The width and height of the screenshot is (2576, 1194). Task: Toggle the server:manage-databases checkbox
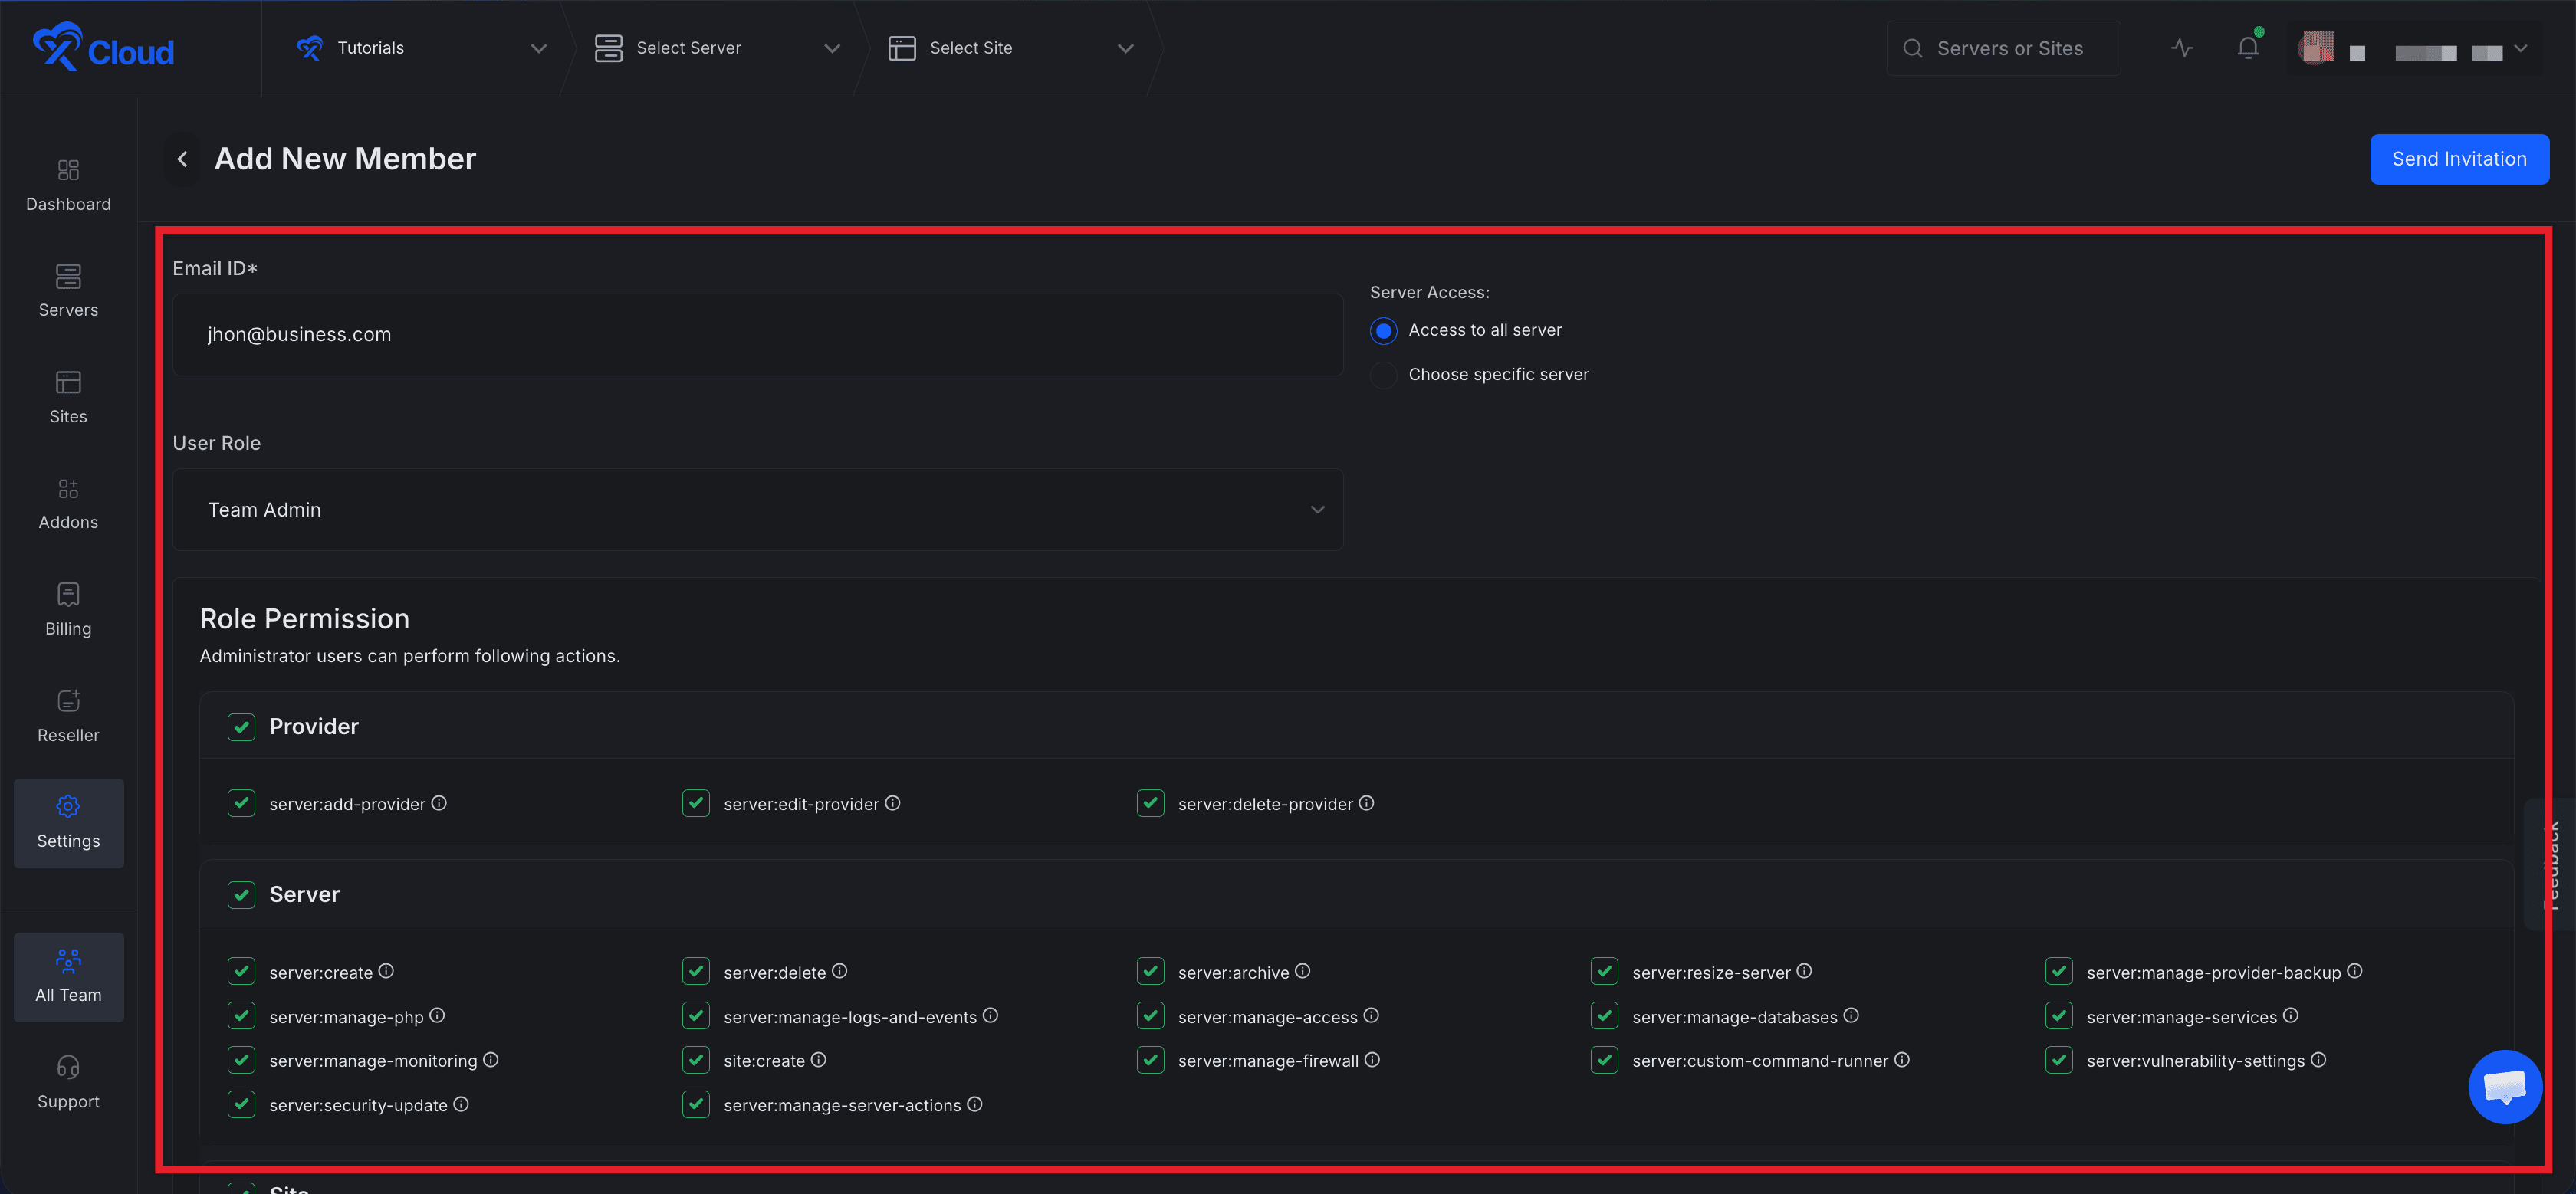click(1604, 1016)
